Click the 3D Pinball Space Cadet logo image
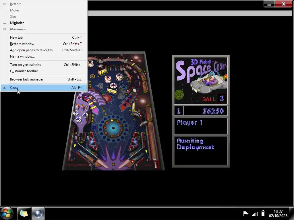 201,80
